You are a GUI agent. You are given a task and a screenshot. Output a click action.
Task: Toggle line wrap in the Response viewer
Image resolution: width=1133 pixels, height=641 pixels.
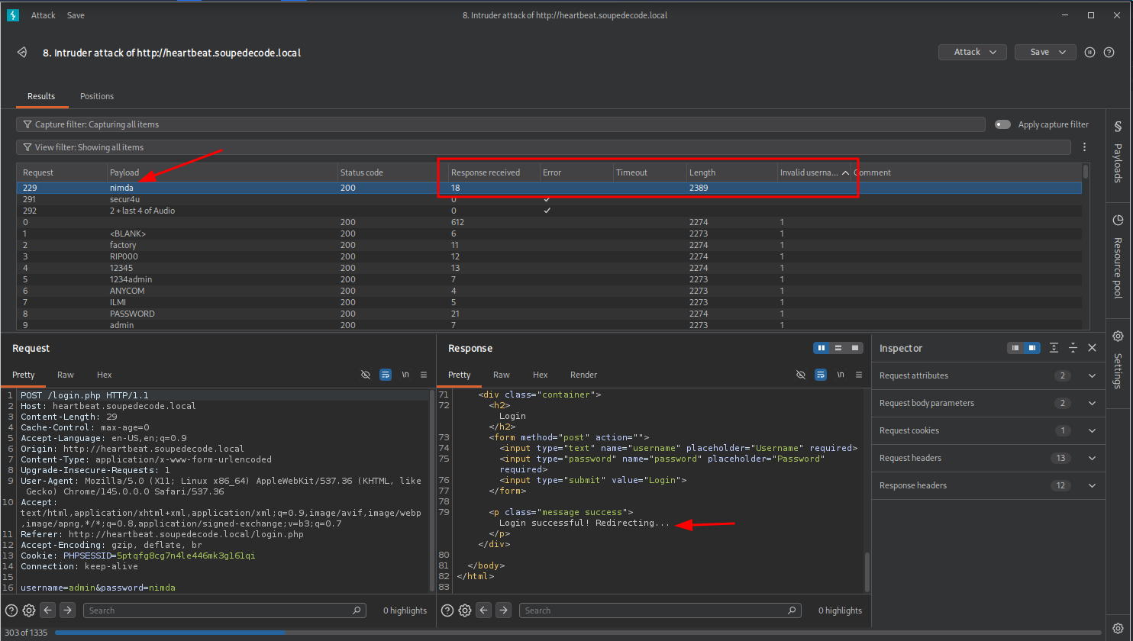[821, 375]
